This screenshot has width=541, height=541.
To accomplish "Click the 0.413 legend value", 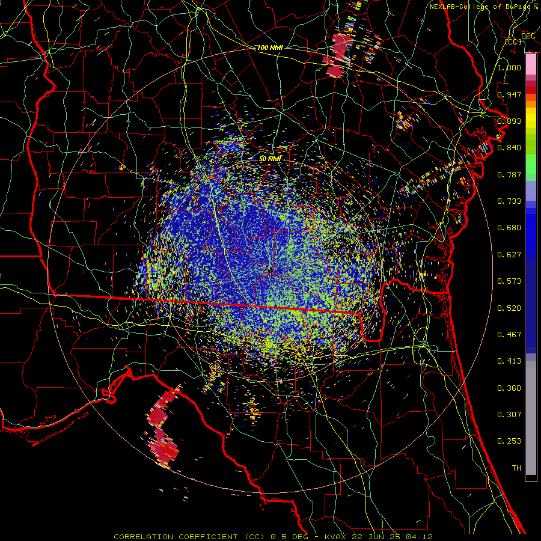I will coord(509,361).
